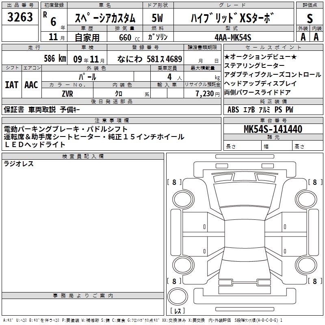The height and width of the screenshot is (325, 325).
Task: Select the sales point "ステアリングヒーター"
Action: (x=254, y=65)
